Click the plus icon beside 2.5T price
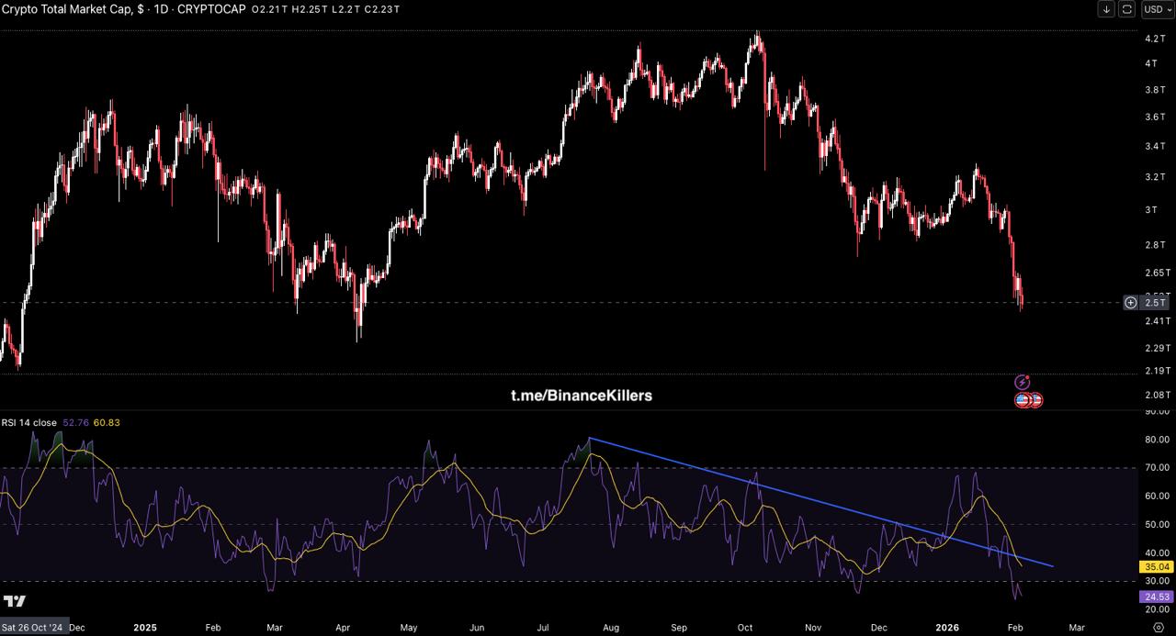 pos(1131,303)
